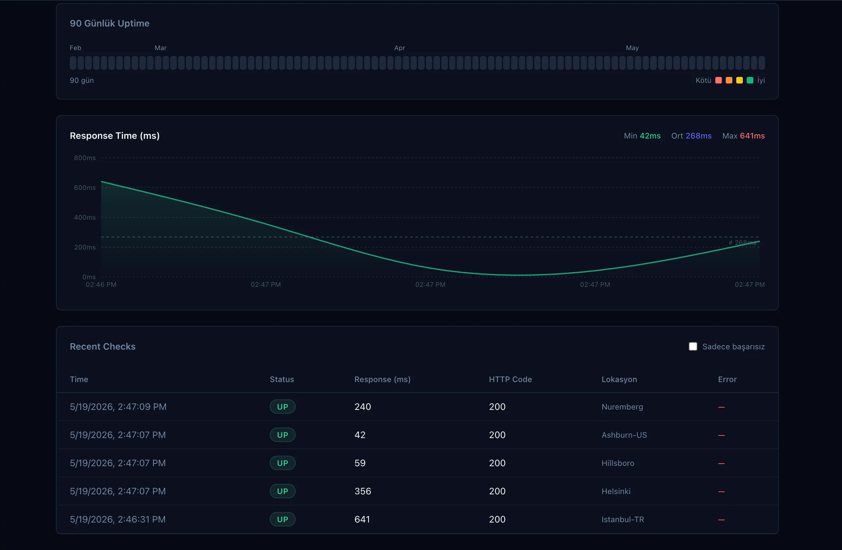This screenshot has width=842, height=550.
Task: Click the ø 268ms average line label
Action: 742,242
